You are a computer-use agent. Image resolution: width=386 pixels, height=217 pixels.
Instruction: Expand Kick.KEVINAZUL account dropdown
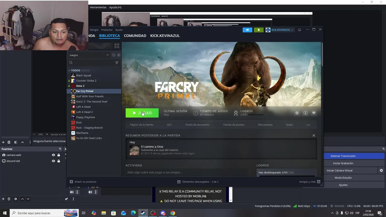tap(280, 30)
